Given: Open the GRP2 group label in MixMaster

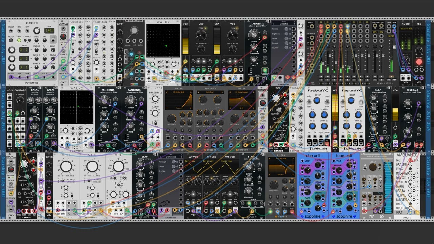Looking at the screenshot, I should point(381,32).
